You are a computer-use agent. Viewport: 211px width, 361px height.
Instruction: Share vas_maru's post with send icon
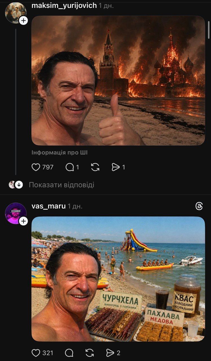click(x=110, y=353)
